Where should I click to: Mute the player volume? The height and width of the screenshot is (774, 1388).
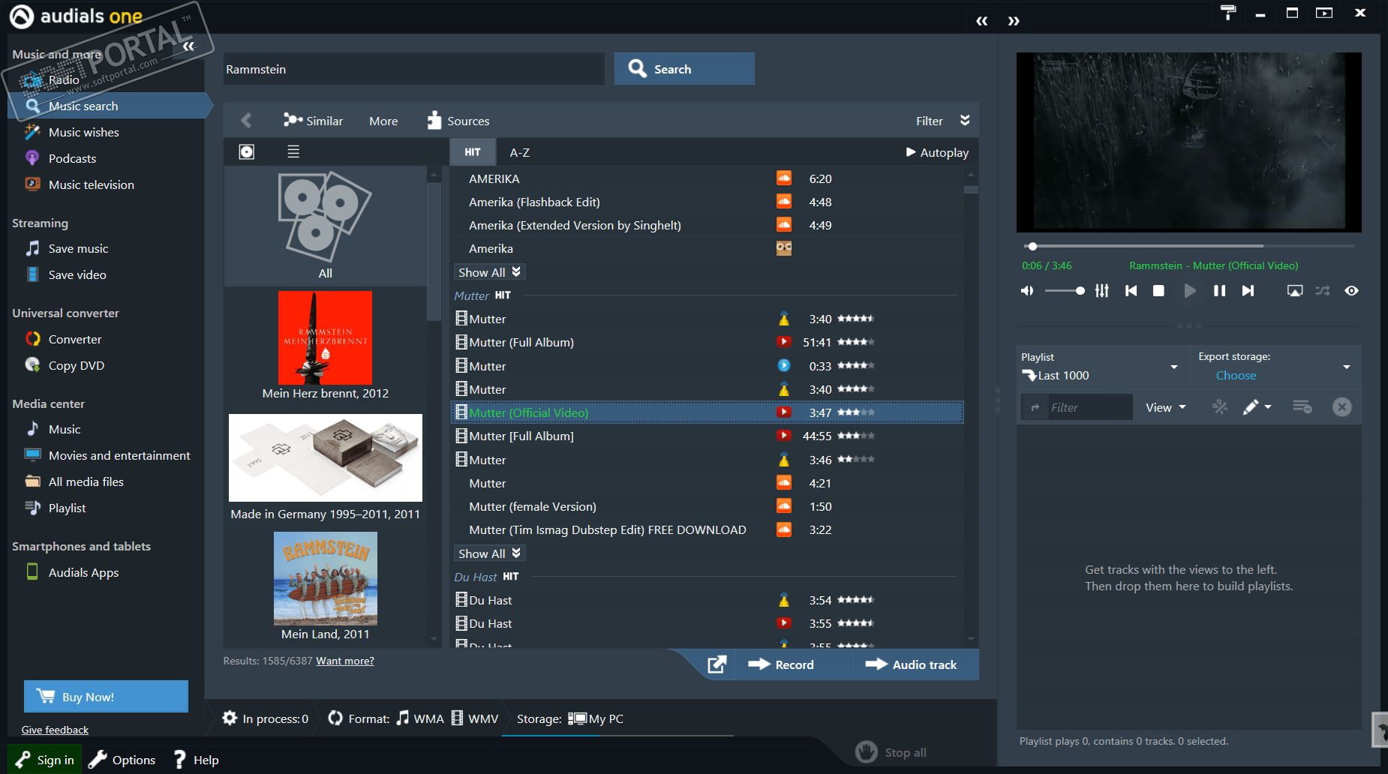1027,290
